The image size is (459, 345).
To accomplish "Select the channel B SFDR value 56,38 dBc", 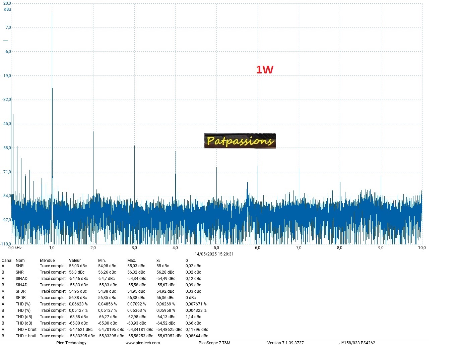I will coord(78,298).
